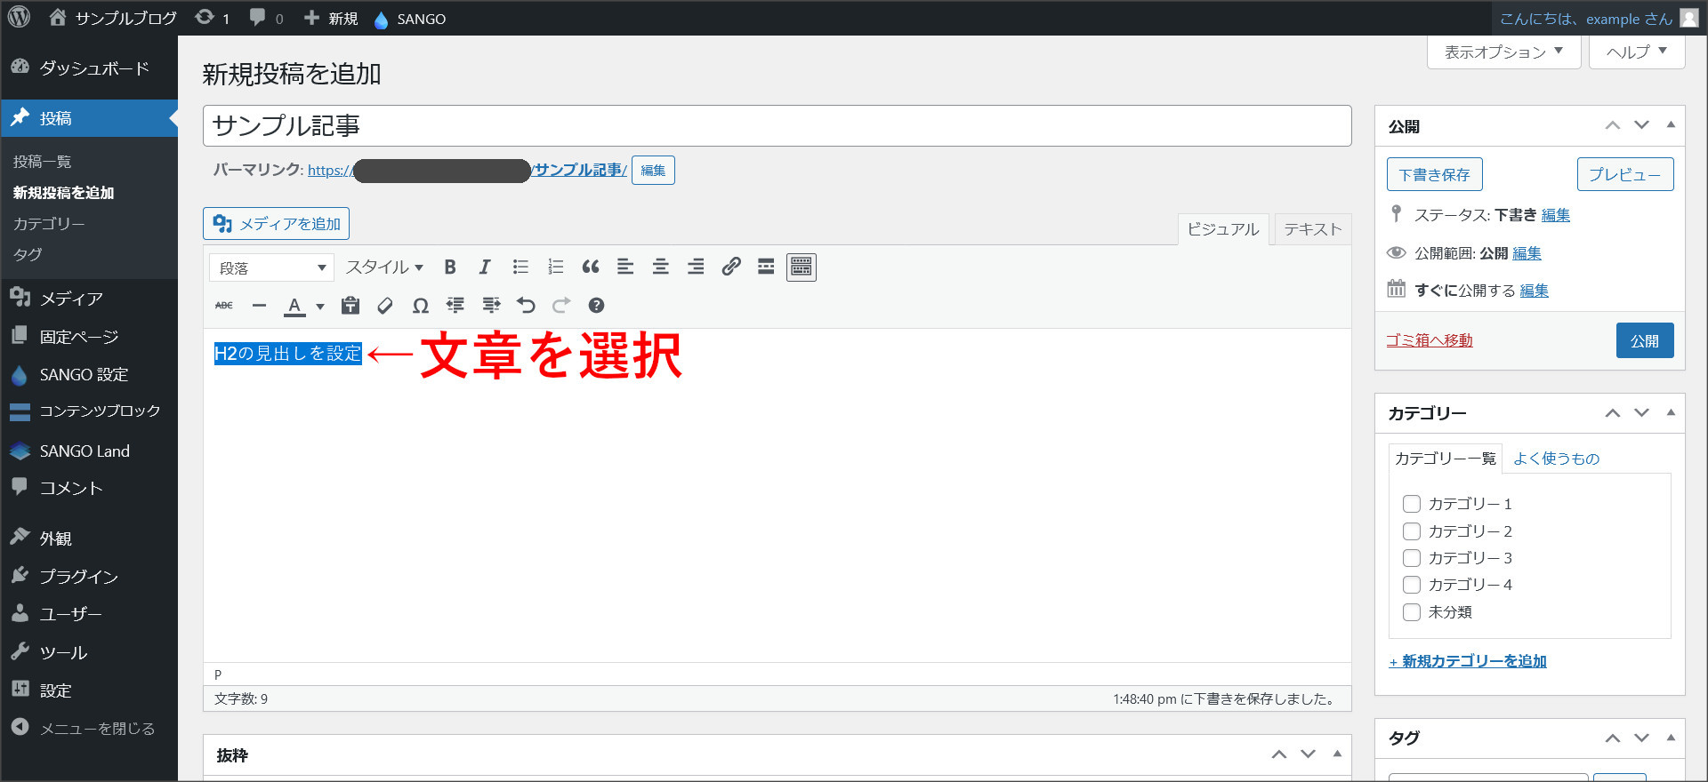
Task: Toggle bold formatting in the editor toolbar
Action: [x=450, y=267]
